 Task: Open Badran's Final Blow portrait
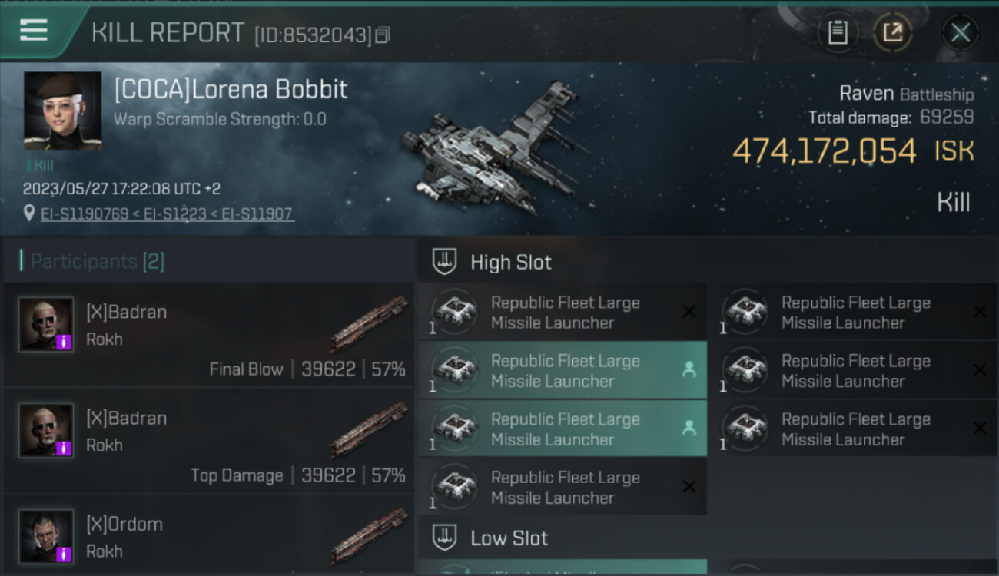(x=46, y=324)
